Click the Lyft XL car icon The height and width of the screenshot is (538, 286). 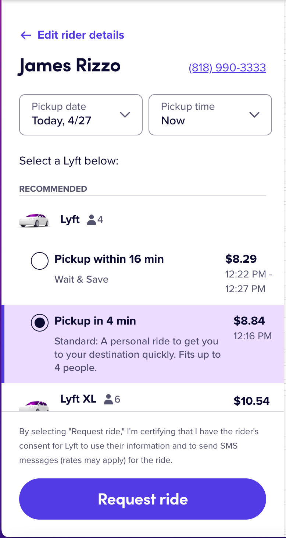(34, 405)
